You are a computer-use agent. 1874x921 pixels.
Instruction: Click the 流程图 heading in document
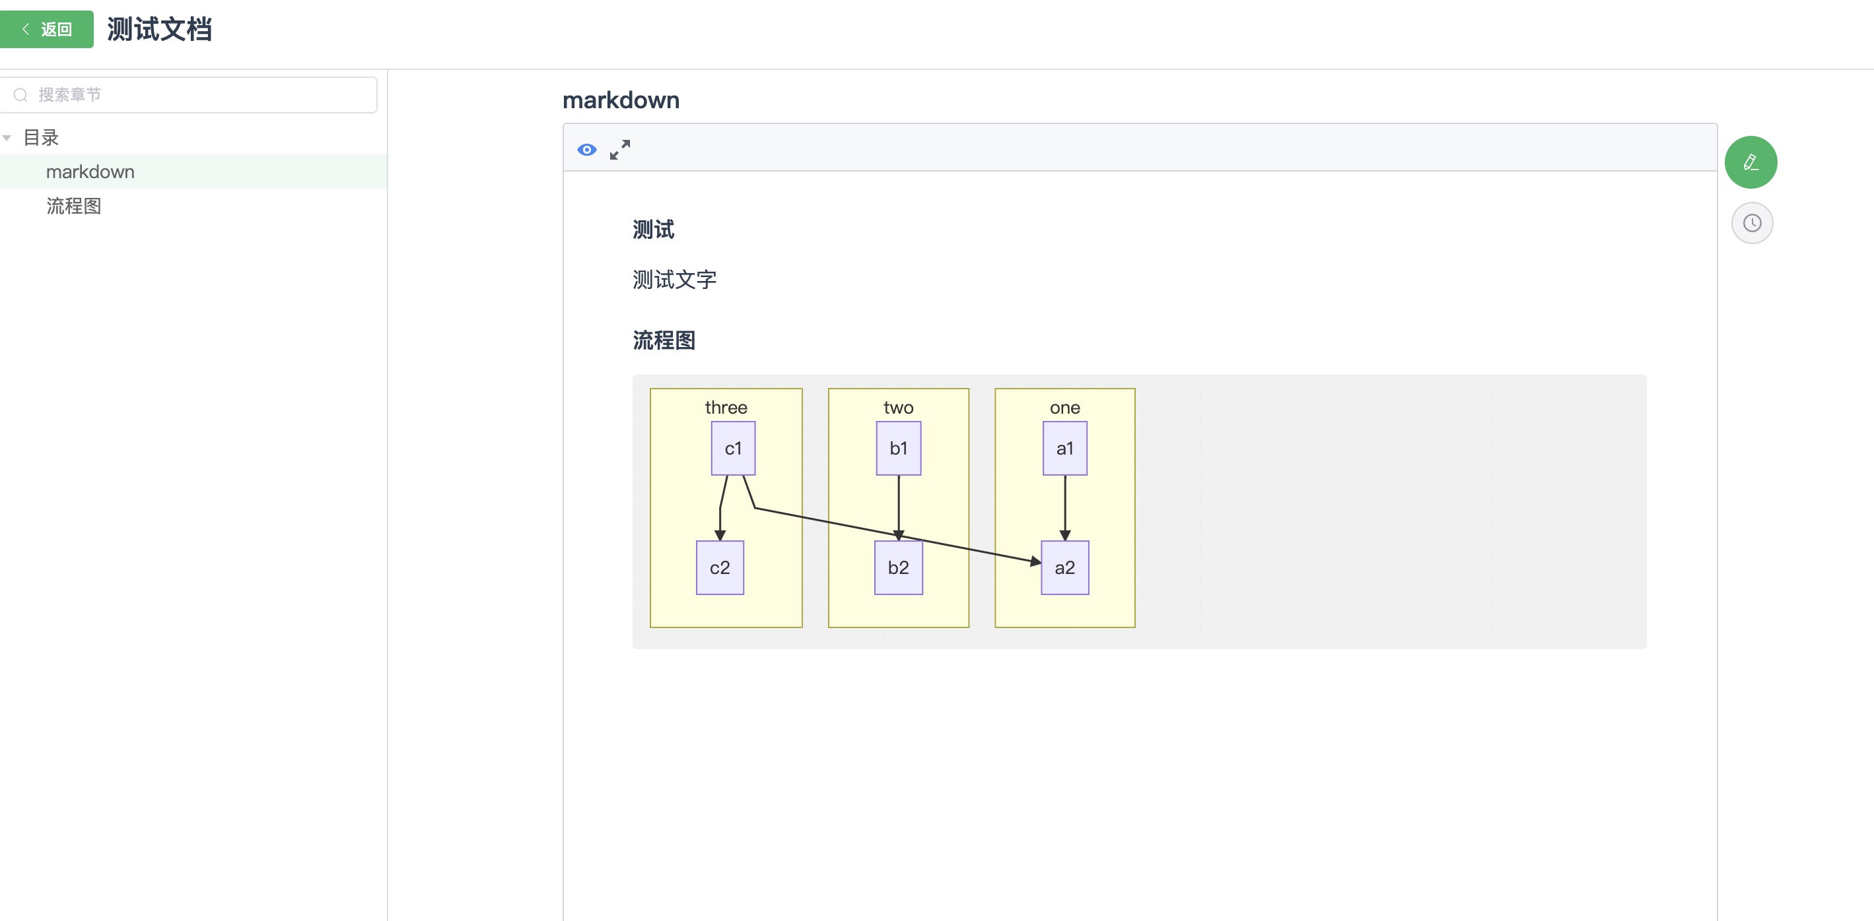tap(664, 340)
